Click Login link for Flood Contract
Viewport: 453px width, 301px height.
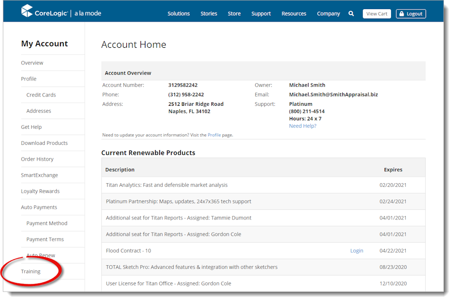pos(356,251)
